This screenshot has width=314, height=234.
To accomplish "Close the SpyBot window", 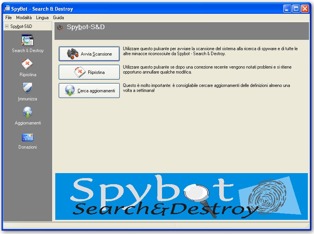I will point(305,9).
